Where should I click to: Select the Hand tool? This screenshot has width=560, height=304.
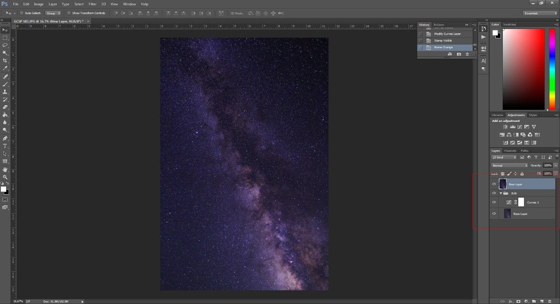tap(5, 170)
